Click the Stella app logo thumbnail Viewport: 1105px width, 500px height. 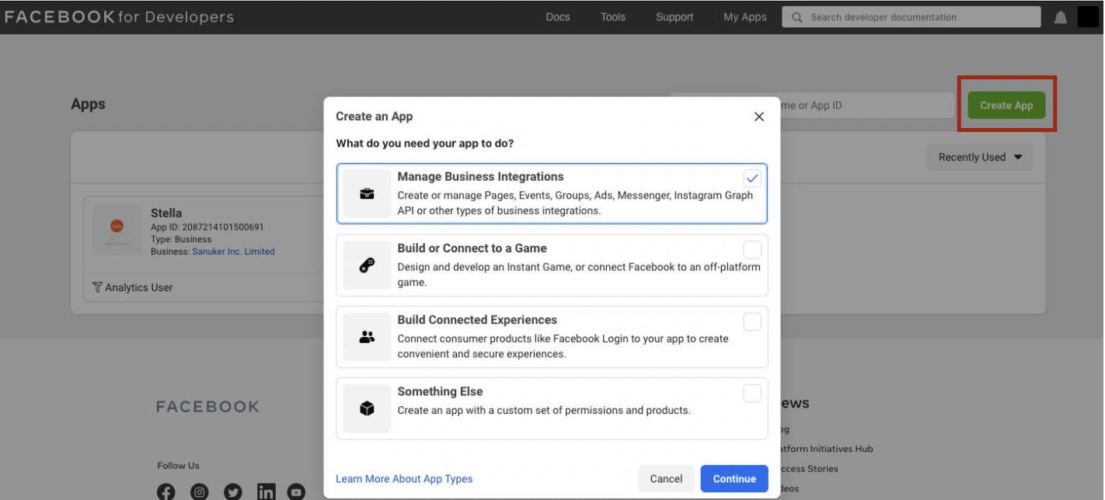(x=117, y=229)
